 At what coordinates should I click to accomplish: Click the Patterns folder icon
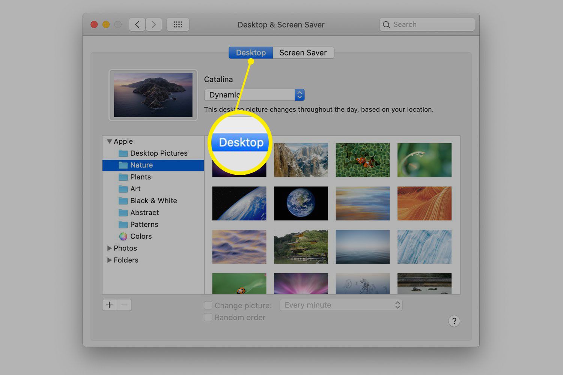[123, 225]
